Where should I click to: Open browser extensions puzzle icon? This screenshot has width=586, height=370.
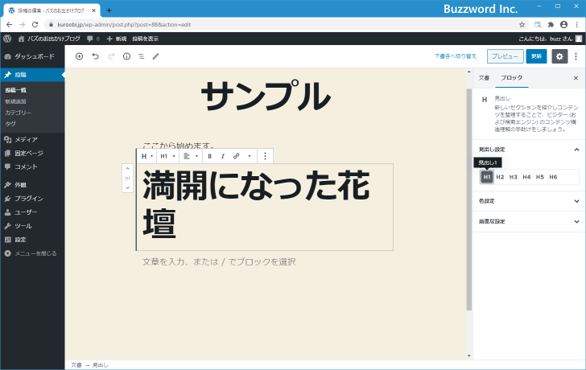tap(551, 25)
